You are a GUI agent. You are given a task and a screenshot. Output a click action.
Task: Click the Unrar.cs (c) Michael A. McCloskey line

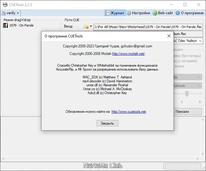[107, 89]
